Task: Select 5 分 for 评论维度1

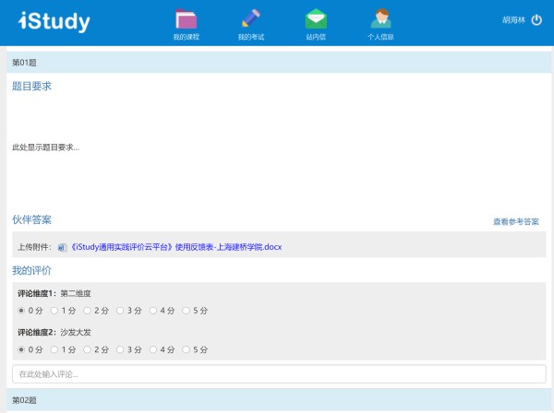Action: pos(187,311)
